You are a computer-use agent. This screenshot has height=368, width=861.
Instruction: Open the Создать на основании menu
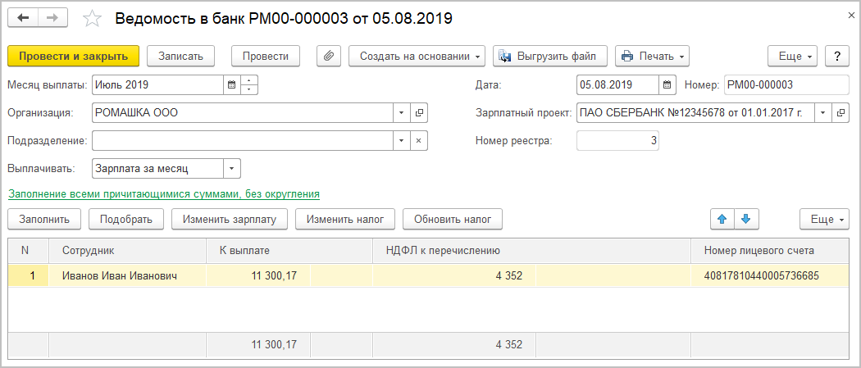417,56
